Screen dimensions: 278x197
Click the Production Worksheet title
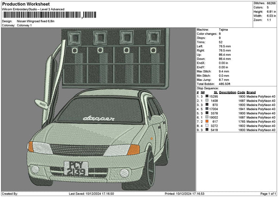(x=25, y=4)
